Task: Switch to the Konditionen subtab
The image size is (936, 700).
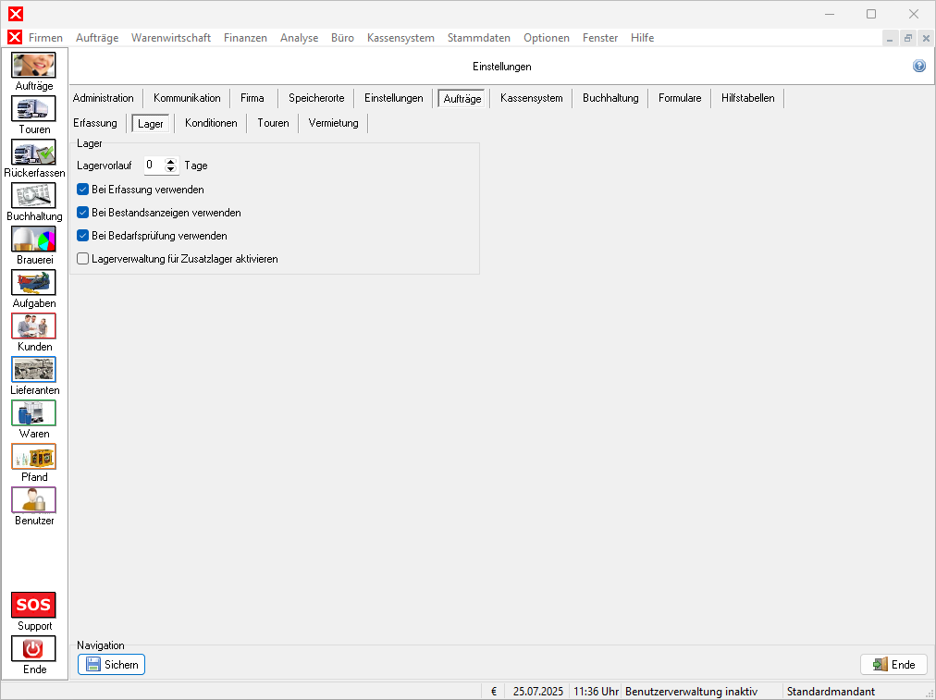Action: 211,123
